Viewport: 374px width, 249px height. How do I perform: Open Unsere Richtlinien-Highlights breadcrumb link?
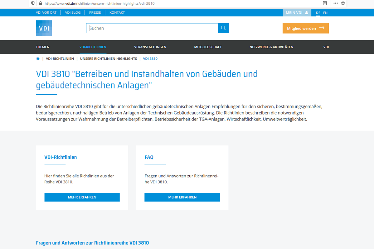[109, 59]
